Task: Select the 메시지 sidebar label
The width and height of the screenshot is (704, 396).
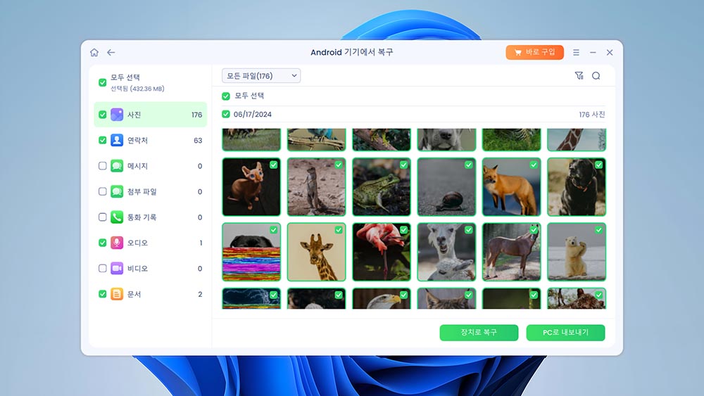Action: (x=137, y=166)
